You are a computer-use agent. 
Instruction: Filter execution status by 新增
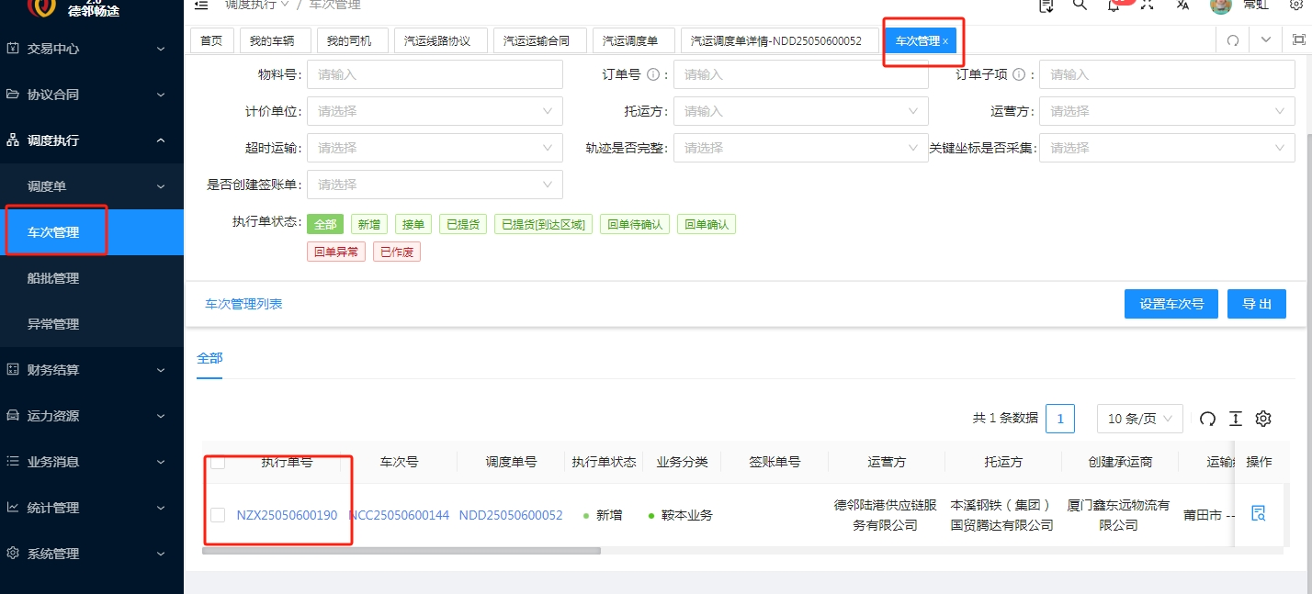tap(368, 224)
